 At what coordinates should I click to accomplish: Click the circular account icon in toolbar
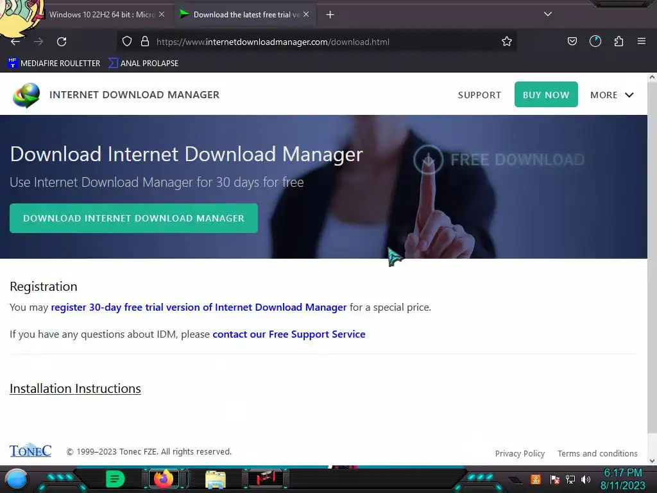tap(595, 42)
